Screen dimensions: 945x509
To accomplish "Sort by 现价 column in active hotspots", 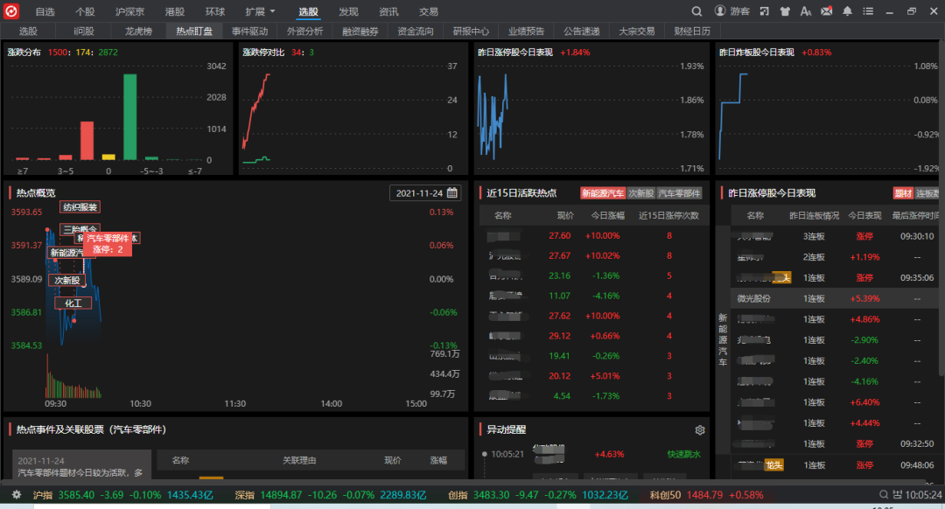I will pyautogui.click(x=565, y=216).
